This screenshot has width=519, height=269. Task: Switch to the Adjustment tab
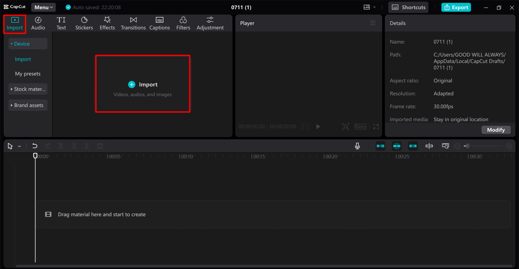[x=210, y=23]
